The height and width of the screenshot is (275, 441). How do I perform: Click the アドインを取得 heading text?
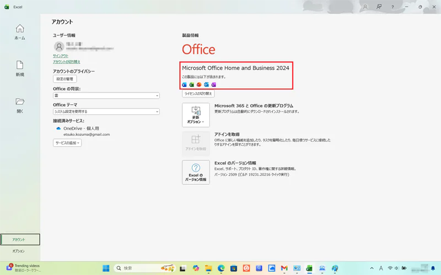(x=227, y=134)
